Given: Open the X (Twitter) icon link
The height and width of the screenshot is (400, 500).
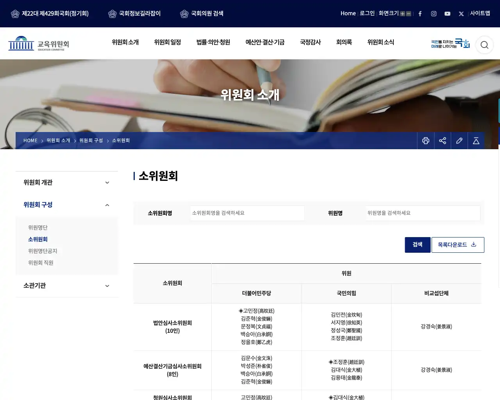Looking at the screenshot, I should (x=461, y=14).
